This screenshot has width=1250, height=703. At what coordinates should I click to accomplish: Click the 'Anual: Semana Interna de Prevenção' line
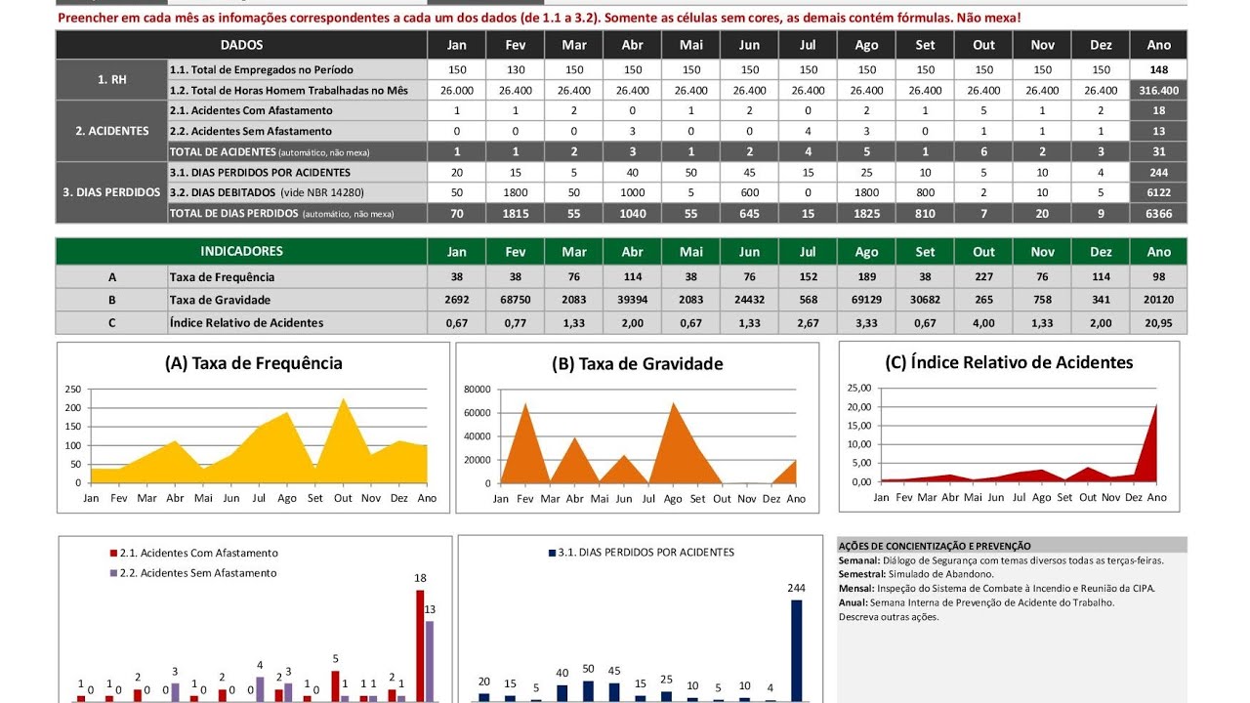point(977,602)
